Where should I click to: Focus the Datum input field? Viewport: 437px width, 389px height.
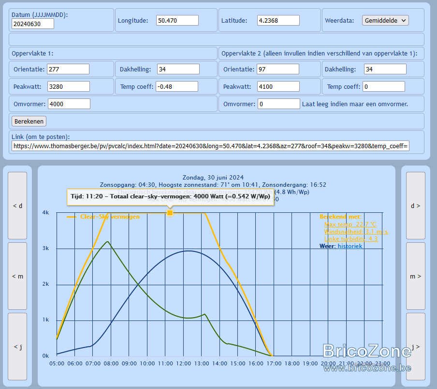pos(32,24)
